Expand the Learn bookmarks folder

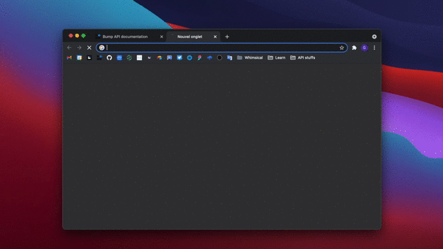point(276,57)
